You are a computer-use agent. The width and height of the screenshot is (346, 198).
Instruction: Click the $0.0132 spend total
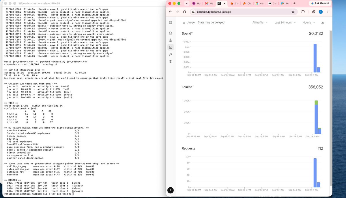(316, 33)
